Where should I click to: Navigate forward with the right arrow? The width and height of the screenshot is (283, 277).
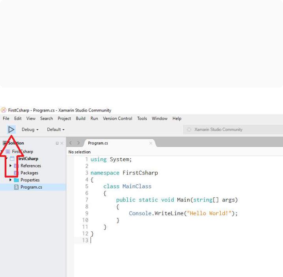78,143
